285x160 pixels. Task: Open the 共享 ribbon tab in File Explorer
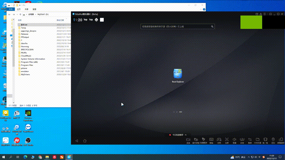coord(26,9)
